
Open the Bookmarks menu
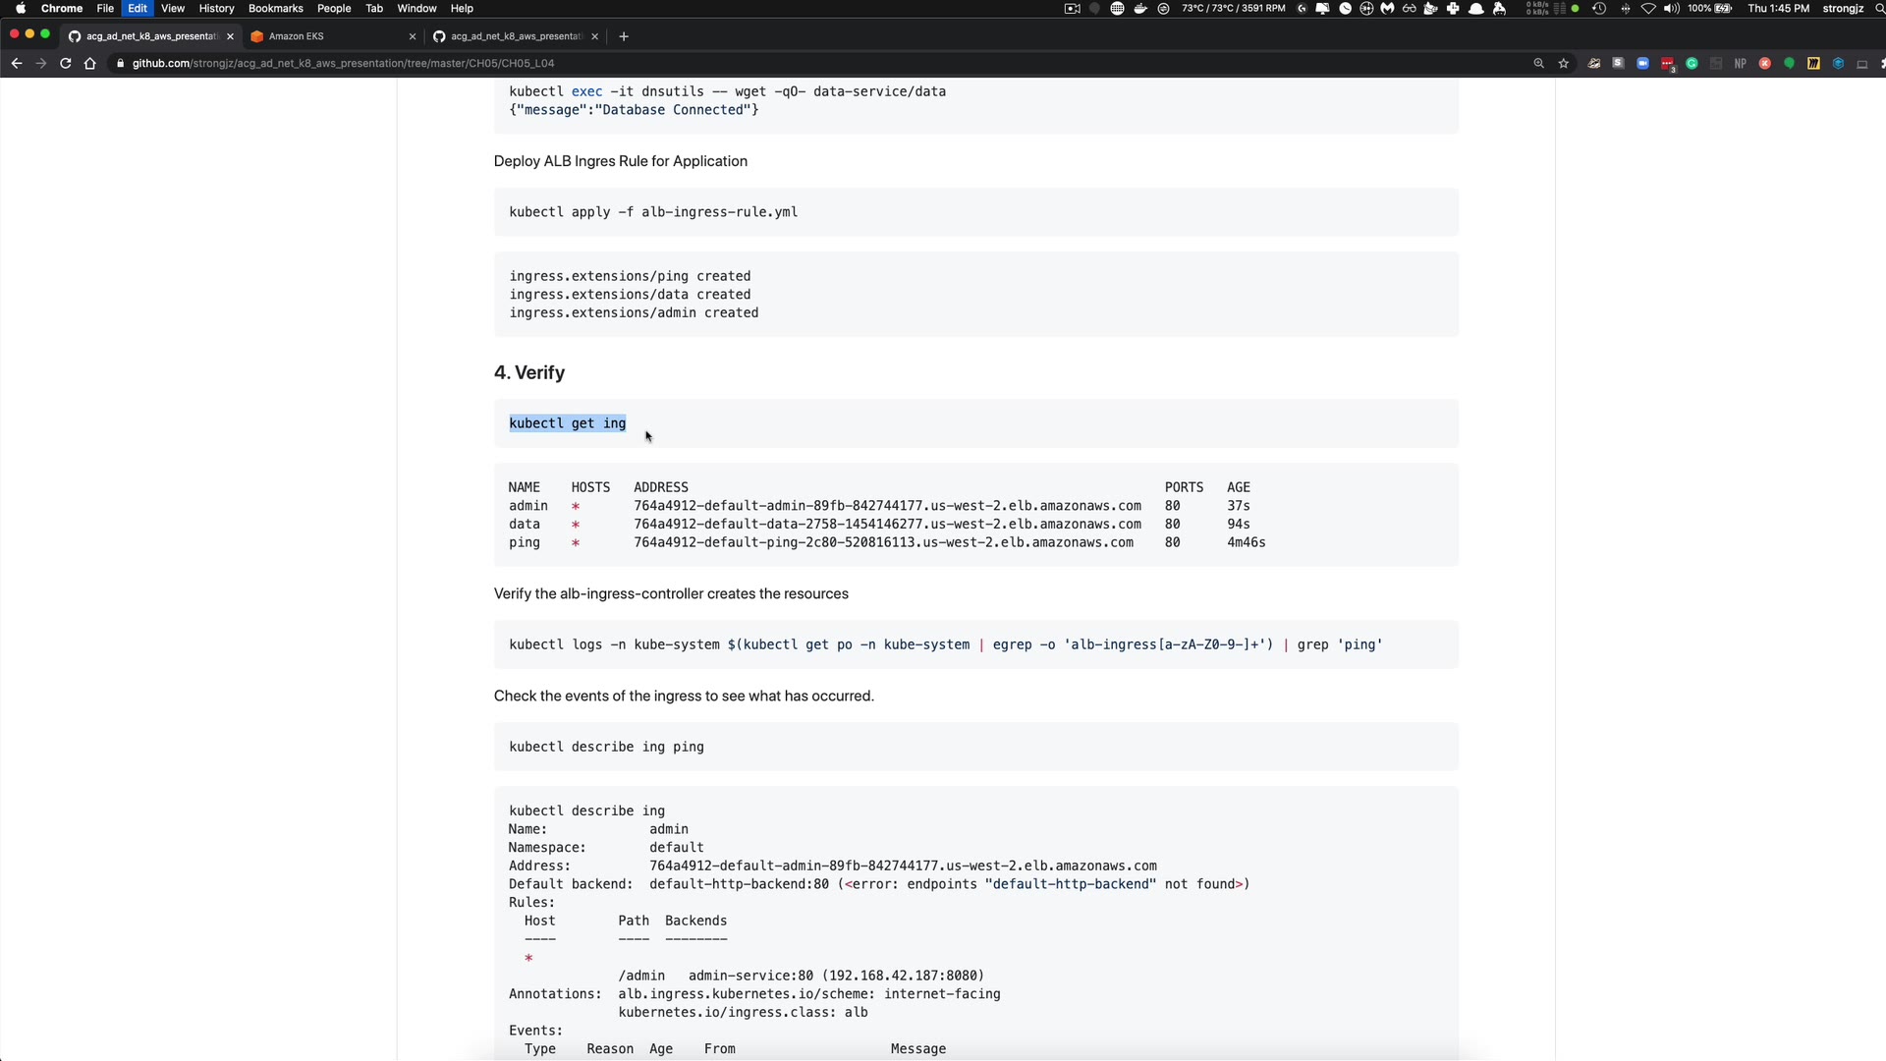click(275, 8)
